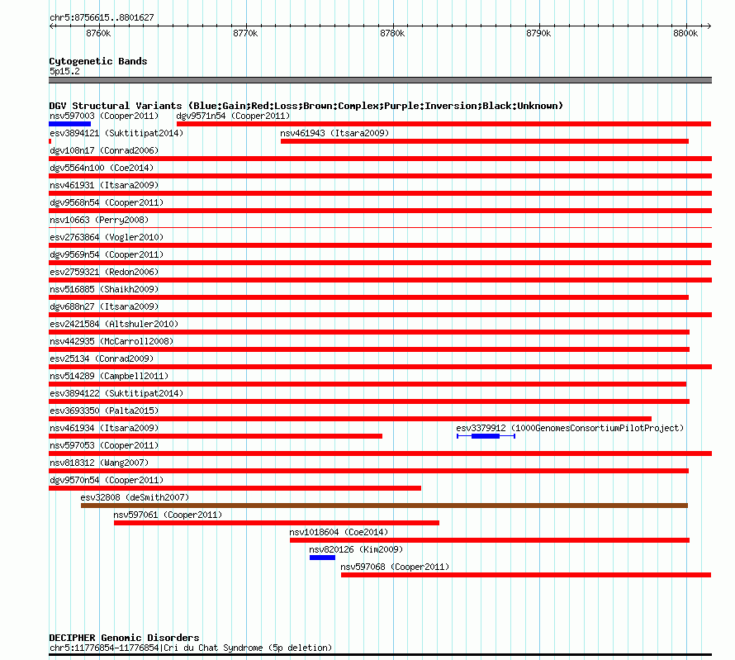Open the nsv461943 (Itsara2009) variant label
This screenshot has width=735, height=660.
[334, 133]
